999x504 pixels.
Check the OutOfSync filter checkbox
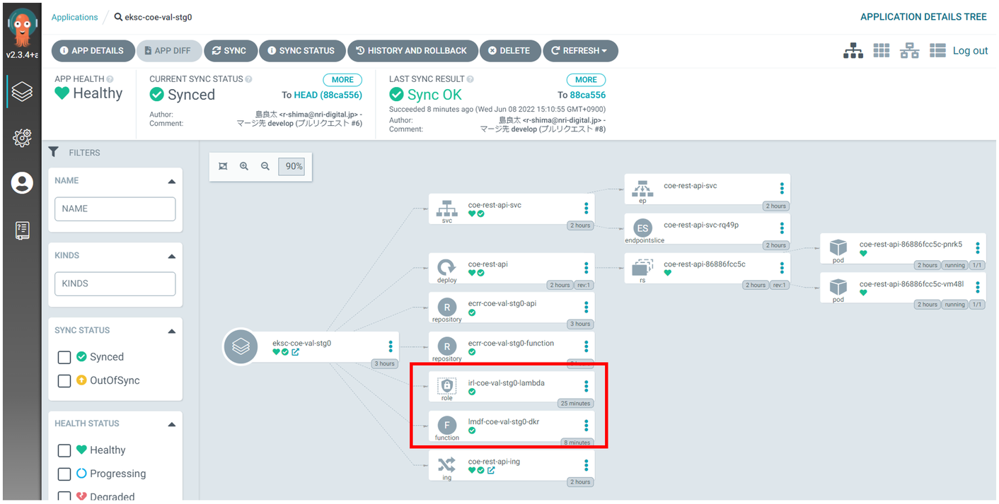tap(64, 381)
